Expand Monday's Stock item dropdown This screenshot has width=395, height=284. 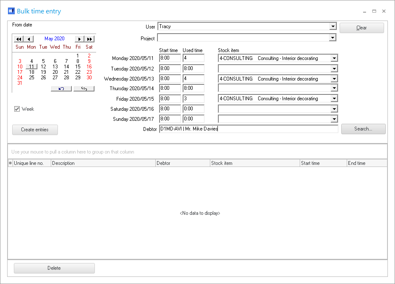tap(334, 58)
